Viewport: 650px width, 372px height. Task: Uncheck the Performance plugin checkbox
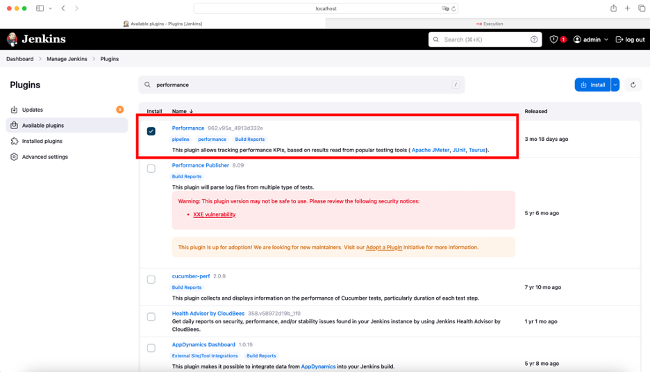click(151, 131)
